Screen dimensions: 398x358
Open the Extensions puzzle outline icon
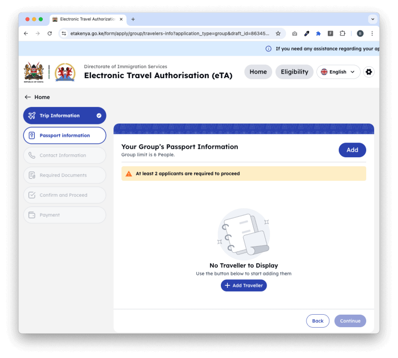pyautogui.click(x=342, y=33)
